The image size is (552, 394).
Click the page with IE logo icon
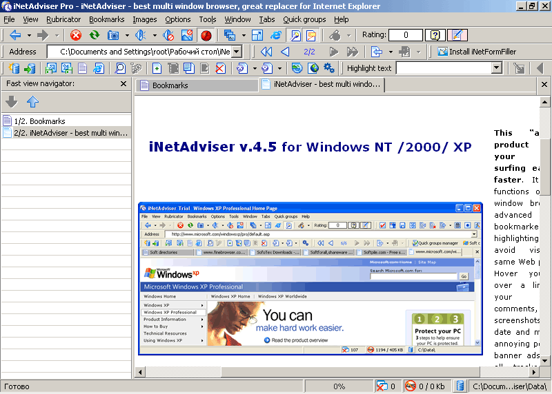pyautogui.click(x=98, y=68)
